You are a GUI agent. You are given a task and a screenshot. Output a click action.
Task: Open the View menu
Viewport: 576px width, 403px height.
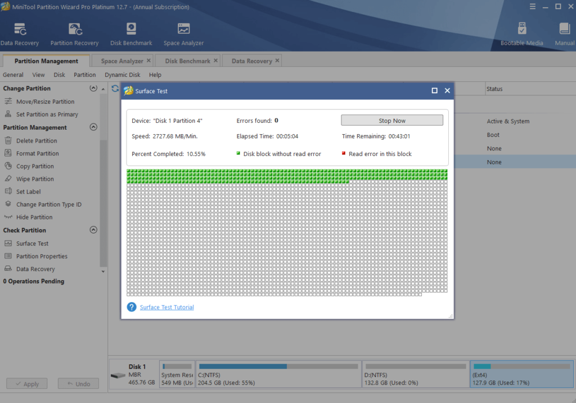click(x=39, y=75)
